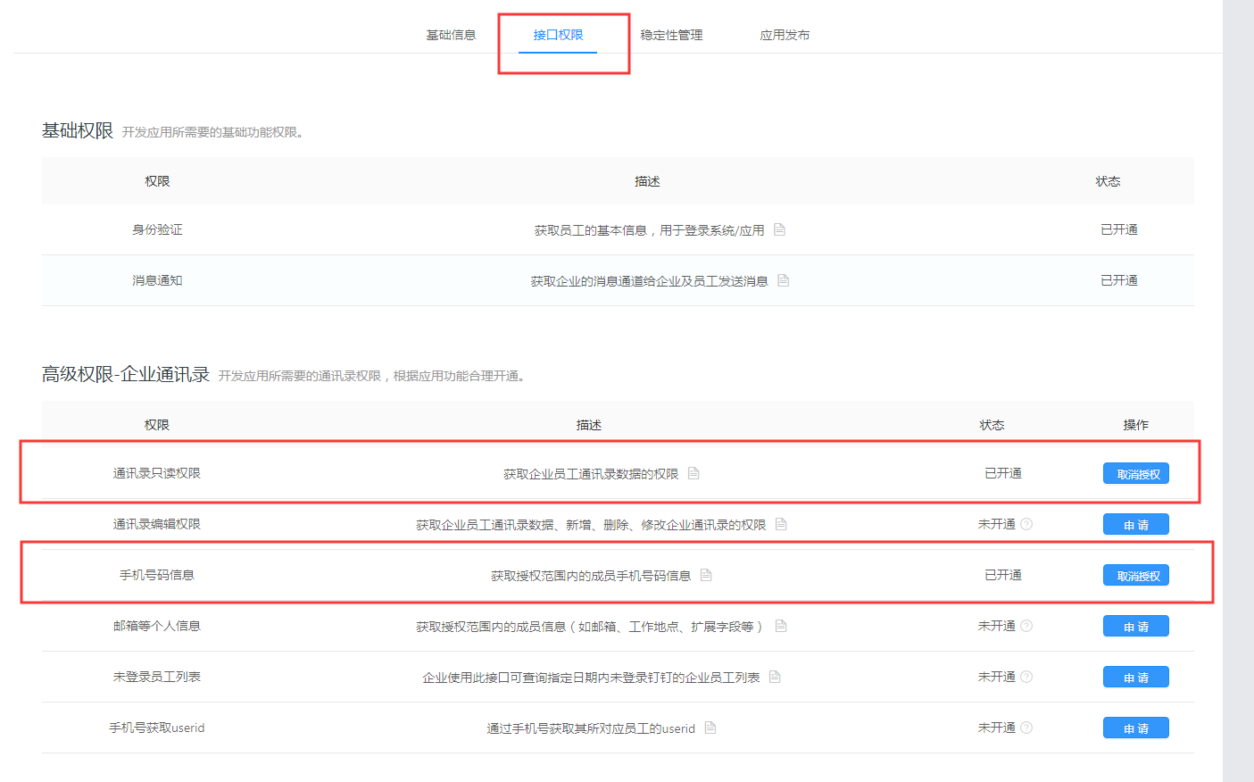Click description 获取员工的基本信息，用于登录系统/应用

click(649, 230)
